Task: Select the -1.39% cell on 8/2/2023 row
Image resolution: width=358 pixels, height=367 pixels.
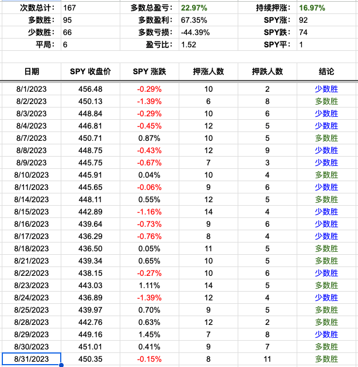Action: click(150, 101)
